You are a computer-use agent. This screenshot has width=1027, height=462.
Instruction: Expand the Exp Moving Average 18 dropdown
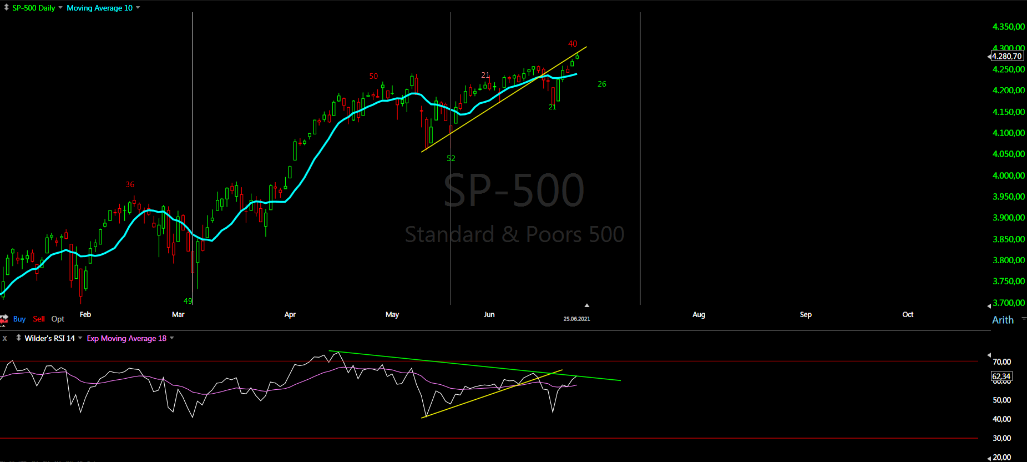172,338
